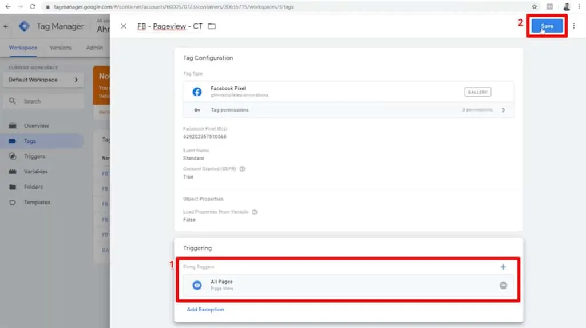Click the Facebook Pixel ID value
586x328 pixels.
coord(205,136)
